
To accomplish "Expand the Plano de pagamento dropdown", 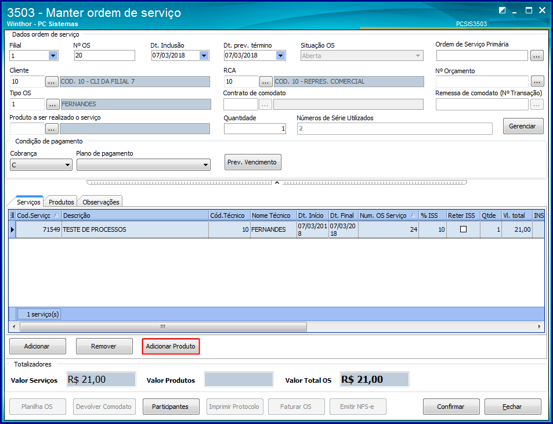I will click(205, 165).
